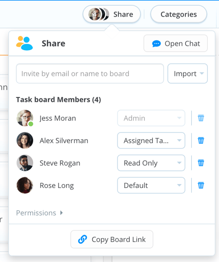Click Jess Moran's profile avatar
The width and height of the screenshot is (219, 262).
click(25, 118)
